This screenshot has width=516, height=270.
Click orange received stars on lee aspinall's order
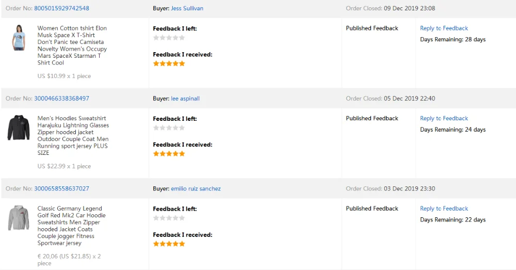tap(169, 154)
